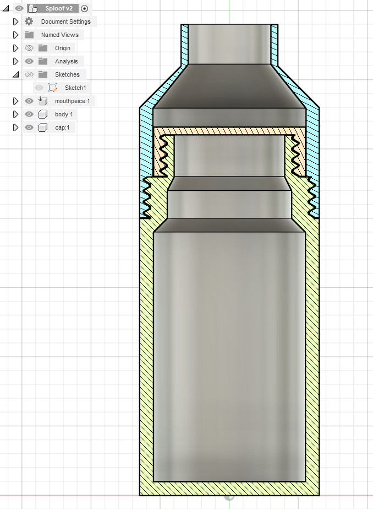
Task: Click the Origin folder icon
Action: click(x=43, y=48)
